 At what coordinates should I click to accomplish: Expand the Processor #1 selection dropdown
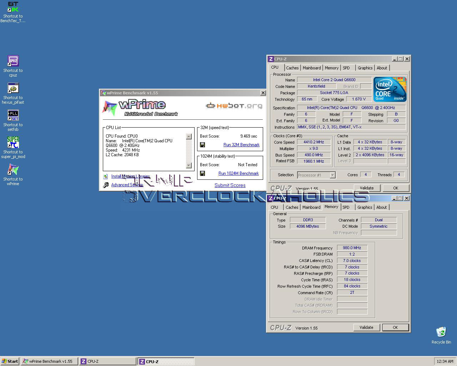coord(332,175)
